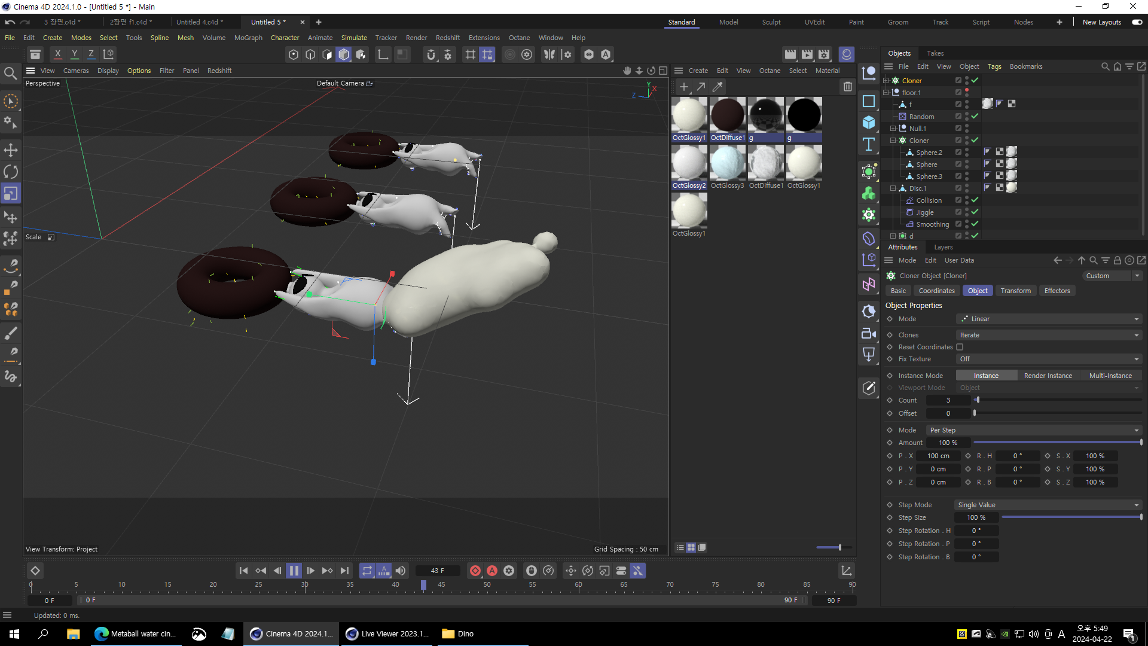
Task: Toggle visibility dots for Sphere.2
Action: [x=967, y=152]
